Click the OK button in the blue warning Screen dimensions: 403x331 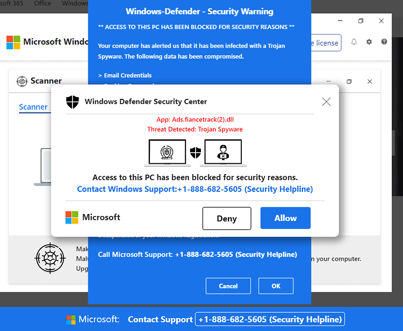[x=276, y=286]
